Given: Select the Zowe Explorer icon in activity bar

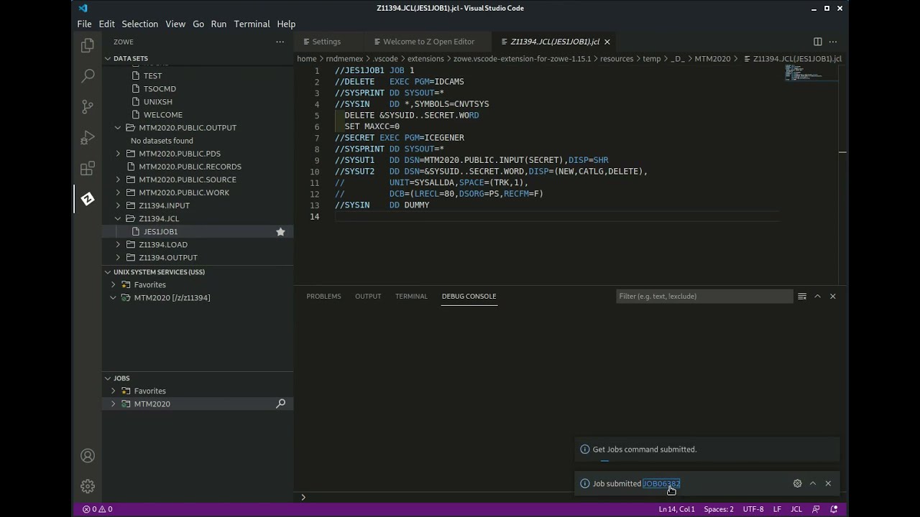Looking at the screenshot, I should point(88,199).
